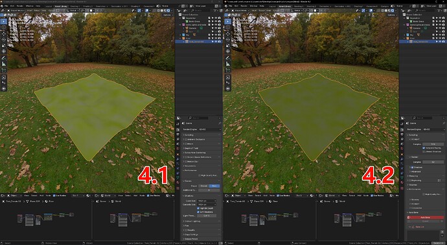The image size is (447, 245).
Task: Click Render Samples field showing 32 in 4.2
Action: tap(433, 162)
